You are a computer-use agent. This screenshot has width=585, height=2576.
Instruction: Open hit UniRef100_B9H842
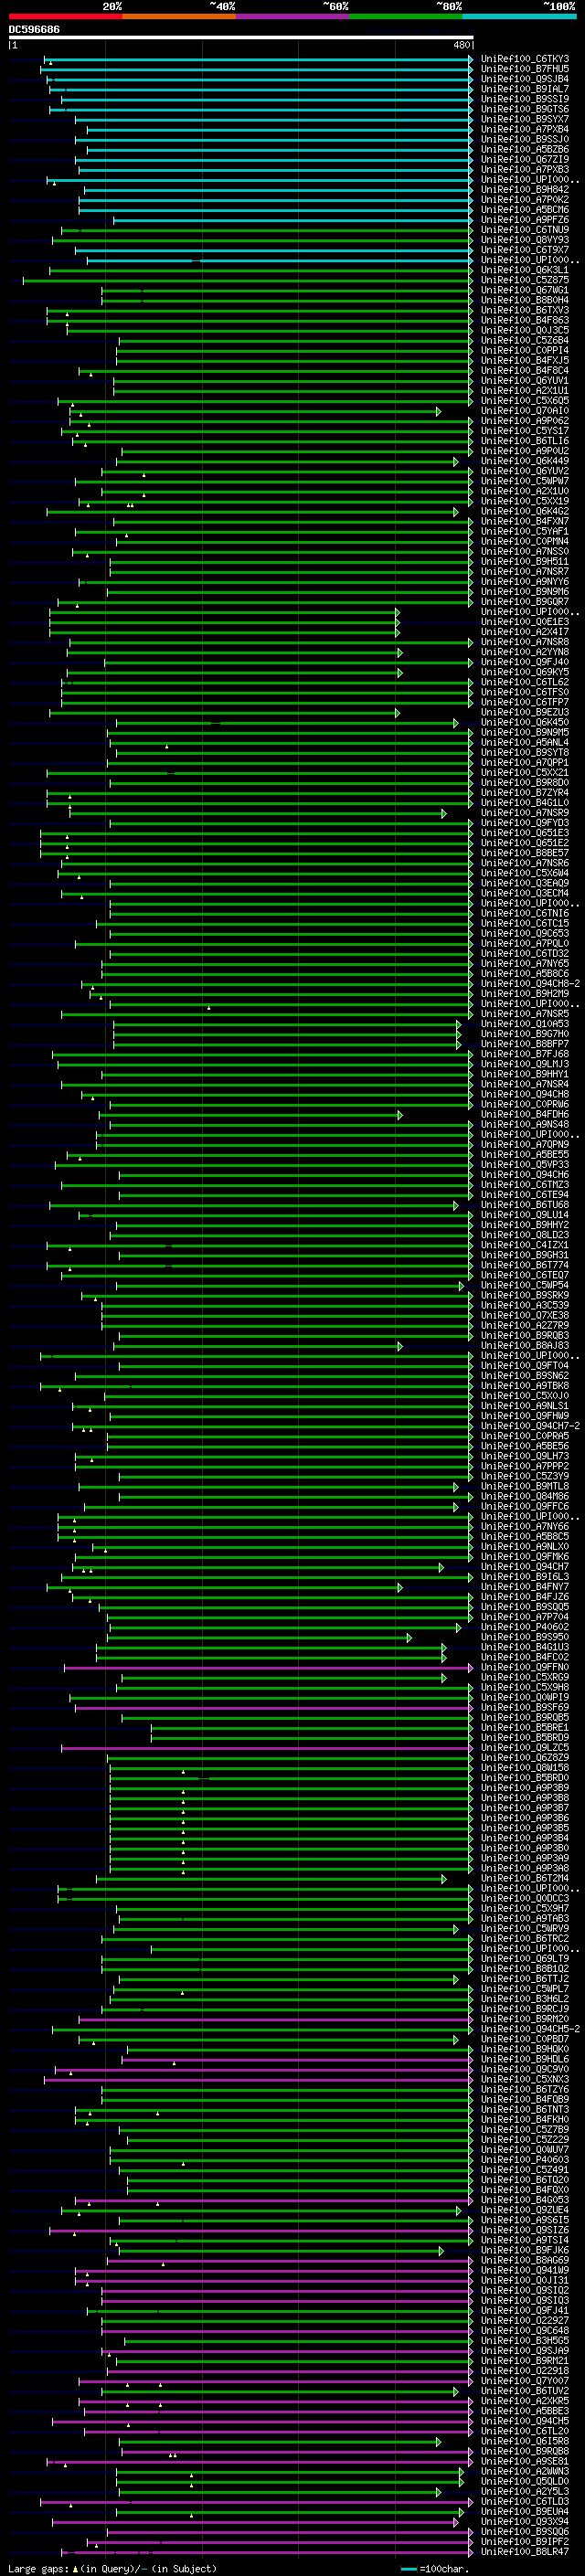525,189
